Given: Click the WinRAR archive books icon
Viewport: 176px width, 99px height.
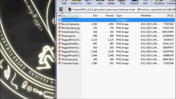Looking at the screenshot, I should [x=70, y=9].
